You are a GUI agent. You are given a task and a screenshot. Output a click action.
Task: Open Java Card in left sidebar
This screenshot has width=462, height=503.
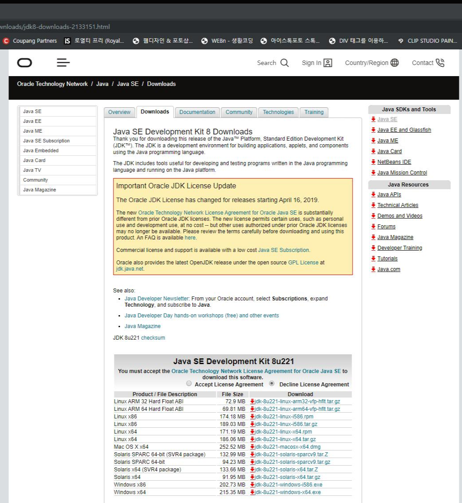pos(58,160)
